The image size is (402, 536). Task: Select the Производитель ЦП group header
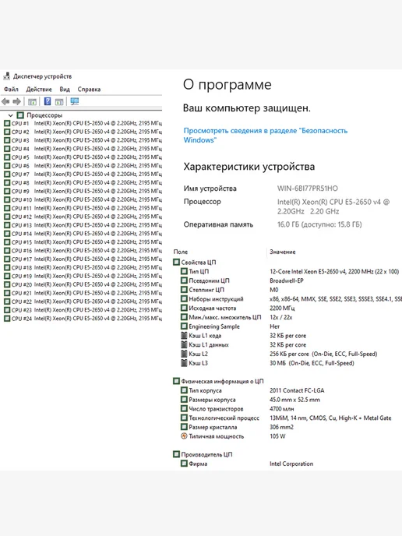[203, 455]
